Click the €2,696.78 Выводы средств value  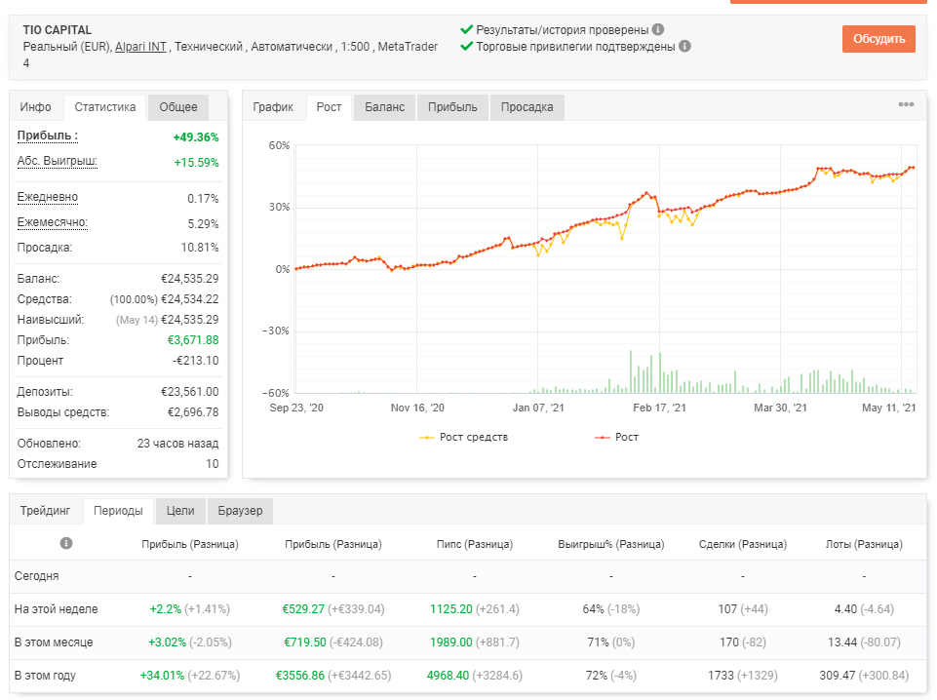point(193,412)
